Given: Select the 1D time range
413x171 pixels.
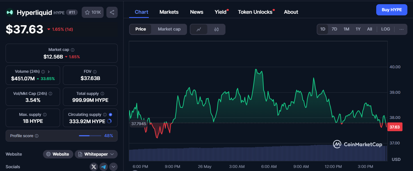Looking at the screenshot, I should pyautogui.click(x=323, y=29).
